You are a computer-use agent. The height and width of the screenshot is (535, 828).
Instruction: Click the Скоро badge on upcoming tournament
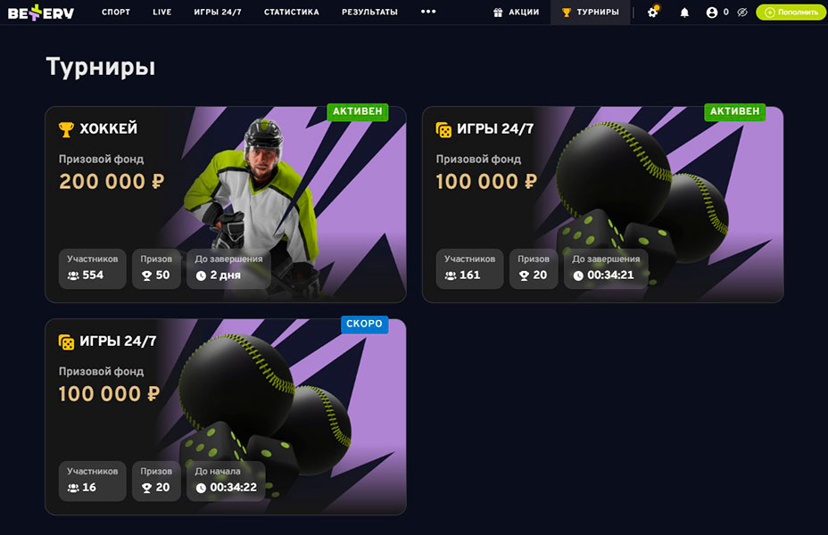coord(364,324)
